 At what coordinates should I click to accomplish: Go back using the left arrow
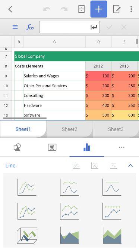coord(10,9)
